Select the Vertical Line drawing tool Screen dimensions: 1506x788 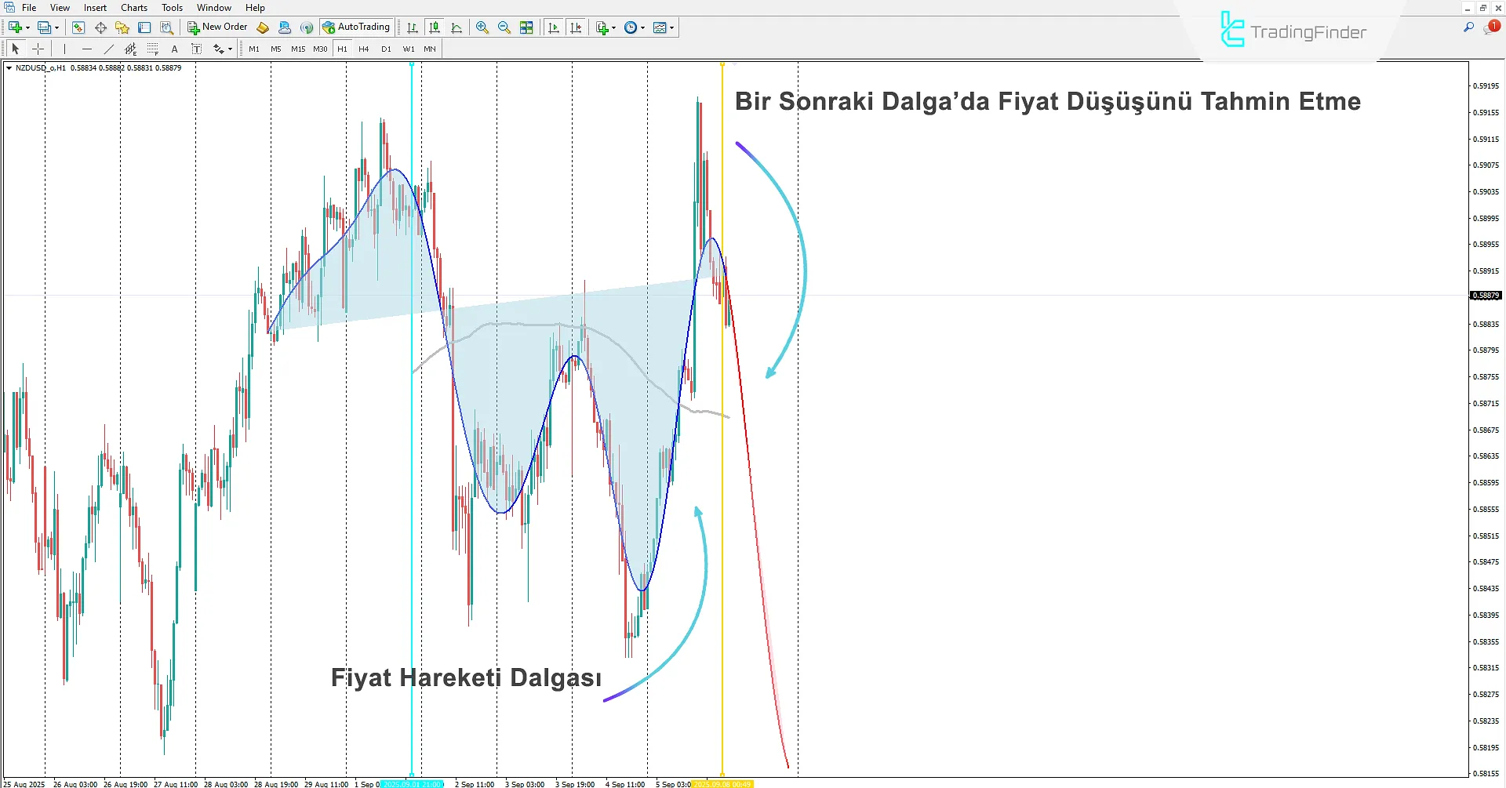tap(65, 49)
